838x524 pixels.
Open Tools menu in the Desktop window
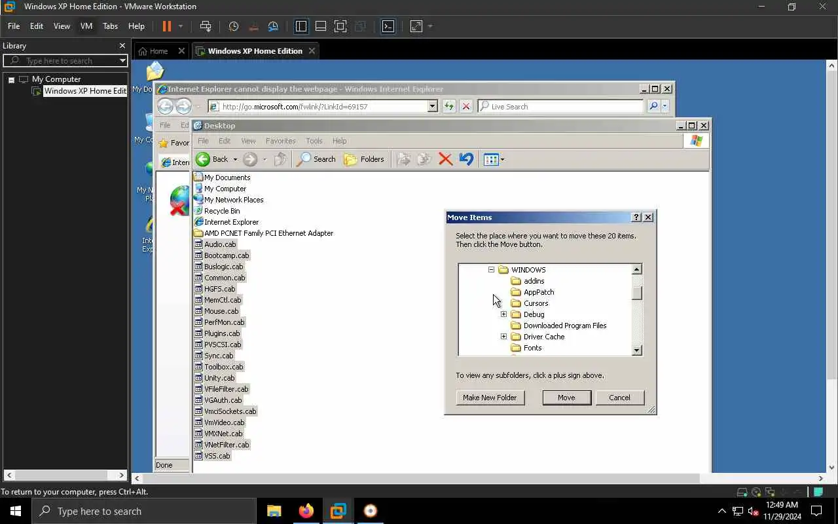(x=314, y=141)
